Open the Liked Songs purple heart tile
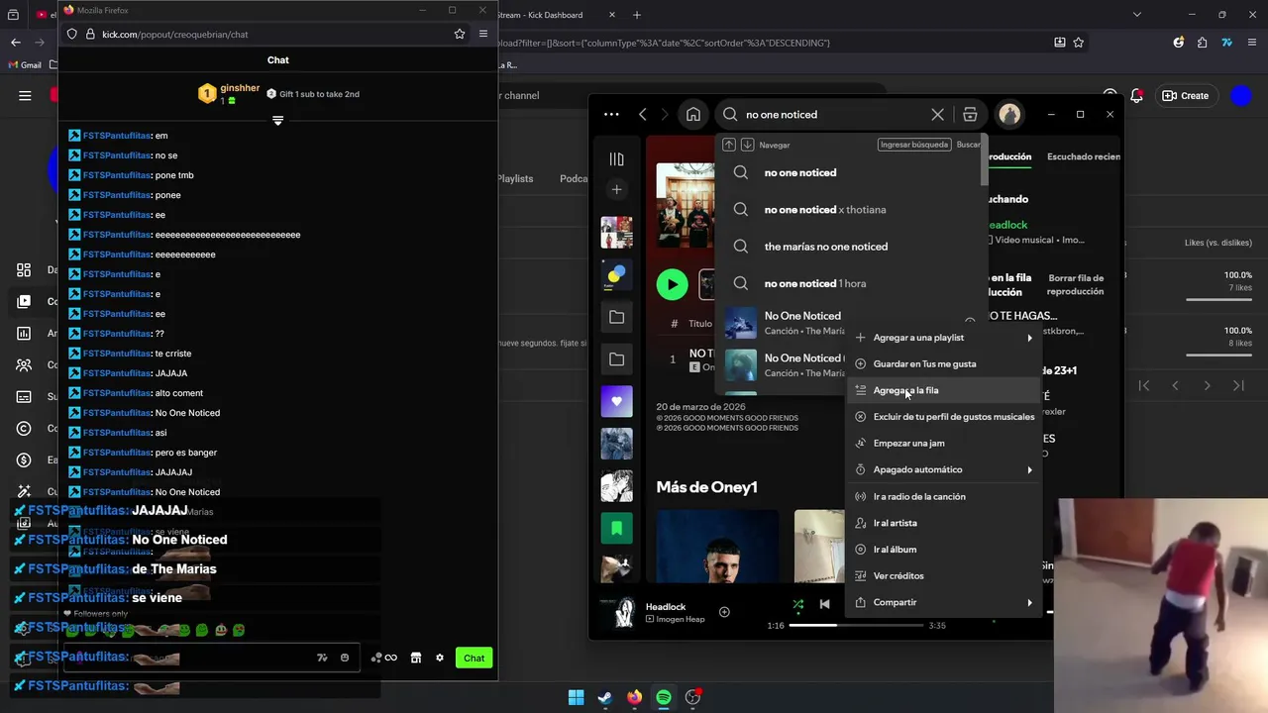1268x713 pixels. pos(616,401)
